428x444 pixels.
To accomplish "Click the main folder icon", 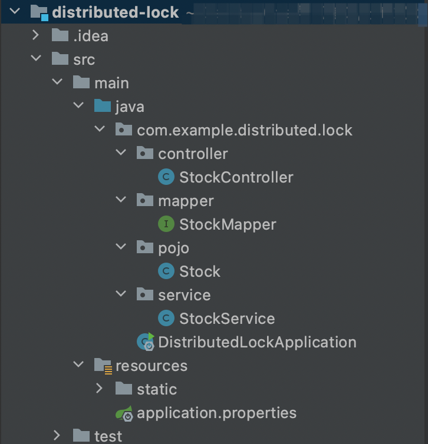I will click(81, 82).
